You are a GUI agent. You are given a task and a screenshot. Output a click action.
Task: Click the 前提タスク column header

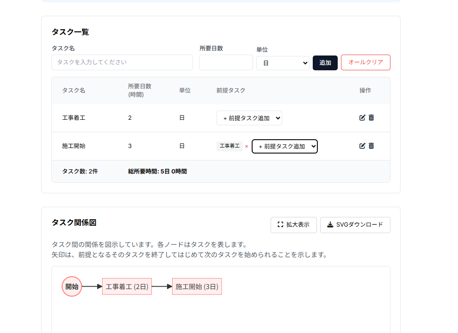[x=231, y=91]
